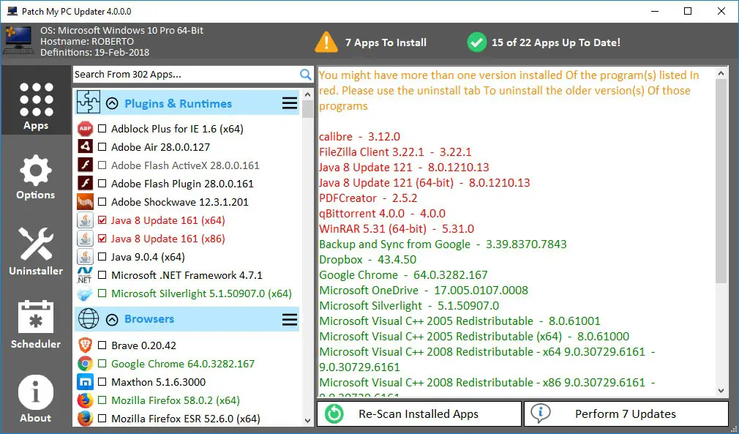The image size is (739, 434).
Task: Click 'Microsoft OneDrive' up-to-date entry
Action: tap(424, 291)
